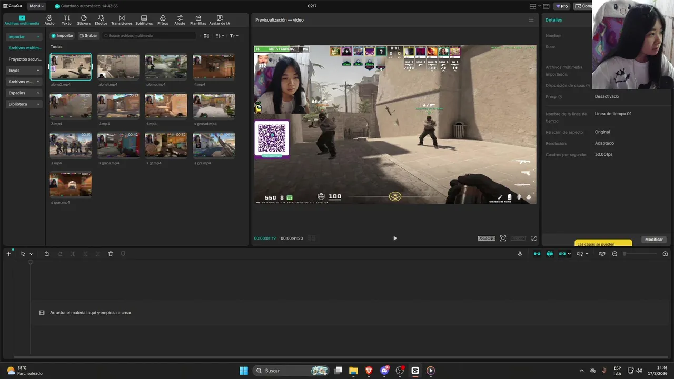Click the Proxy info icon
Screen dimensions: 674x379
point(560,97)
